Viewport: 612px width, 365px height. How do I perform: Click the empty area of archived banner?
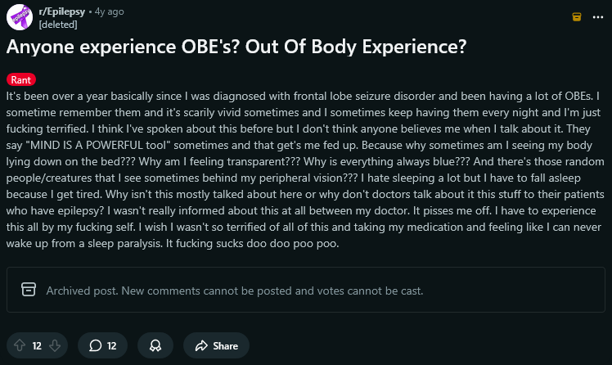(507, 291)
